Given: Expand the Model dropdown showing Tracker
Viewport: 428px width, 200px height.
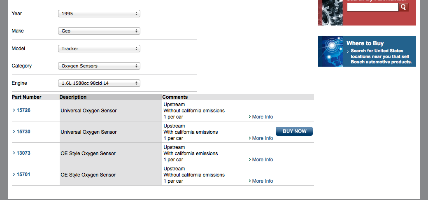Looking at the screenshot, I should [99, 49].
